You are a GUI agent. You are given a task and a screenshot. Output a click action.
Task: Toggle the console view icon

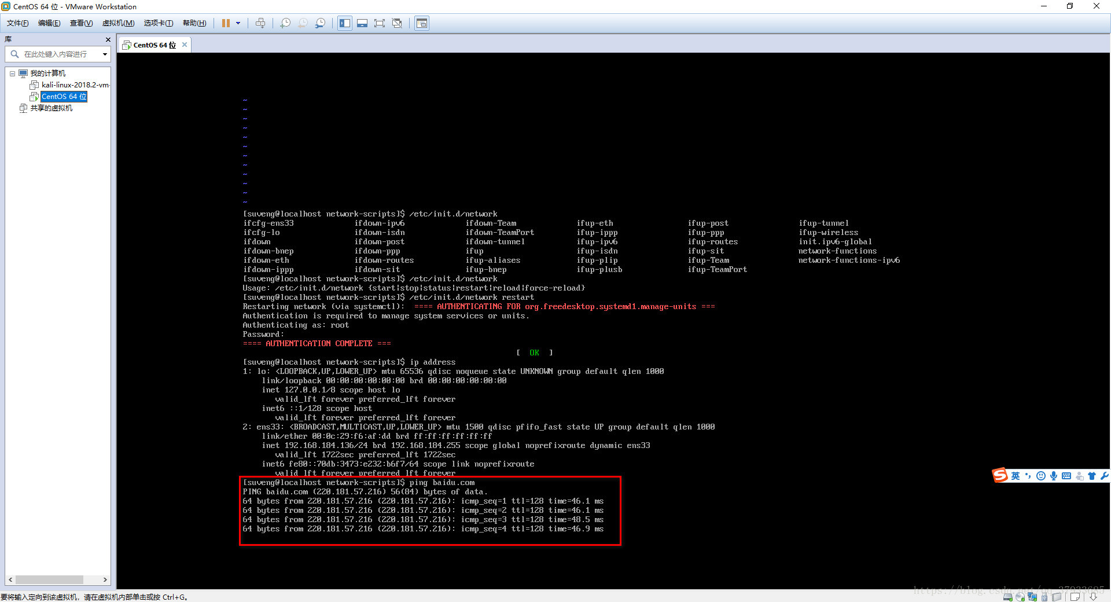point(422,23)
